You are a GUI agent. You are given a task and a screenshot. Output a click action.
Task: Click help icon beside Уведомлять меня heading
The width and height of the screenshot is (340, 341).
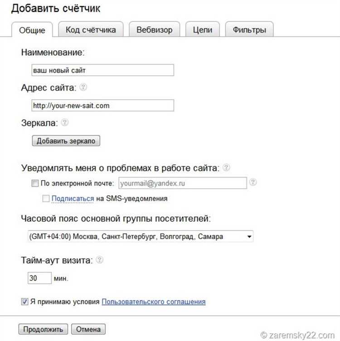[226, 167]
